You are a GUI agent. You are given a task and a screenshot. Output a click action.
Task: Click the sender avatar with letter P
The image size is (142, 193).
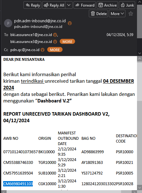click(x=8, y=23)
